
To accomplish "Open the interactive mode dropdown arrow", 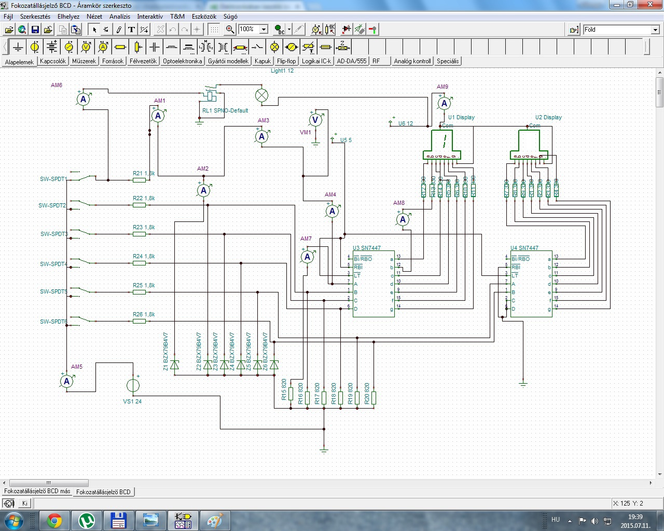I will pyautogui.click(x=289, y=30).
